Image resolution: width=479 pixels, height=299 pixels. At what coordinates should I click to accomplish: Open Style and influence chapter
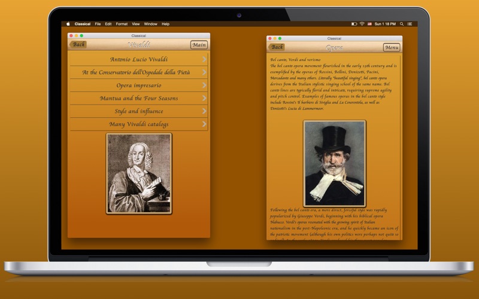tap(139, 111)
